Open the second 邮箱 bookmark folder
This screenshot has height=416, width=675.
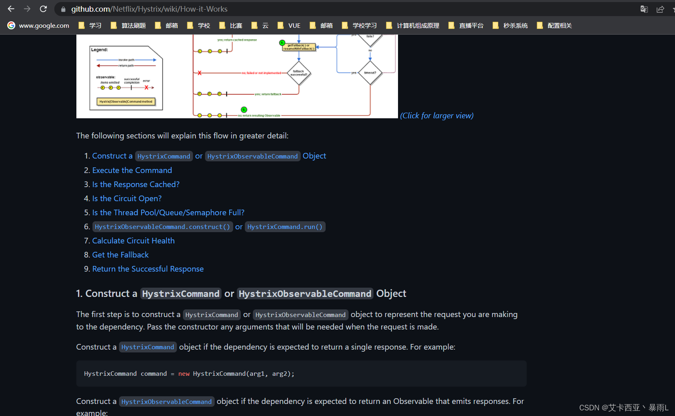pos(321,25)
